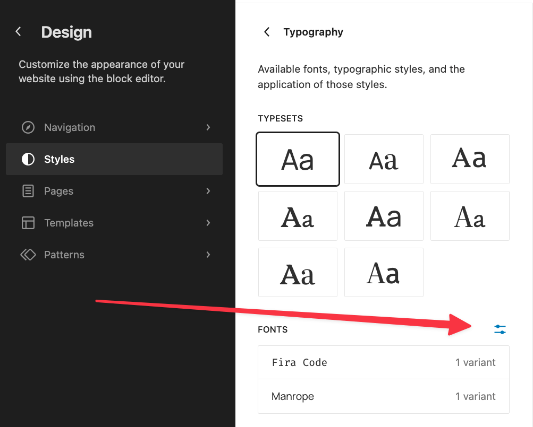Select the last typeset in bottom row
Viewport: 533px width, 427px height.
pyautogui.click(x=384, y=272)
